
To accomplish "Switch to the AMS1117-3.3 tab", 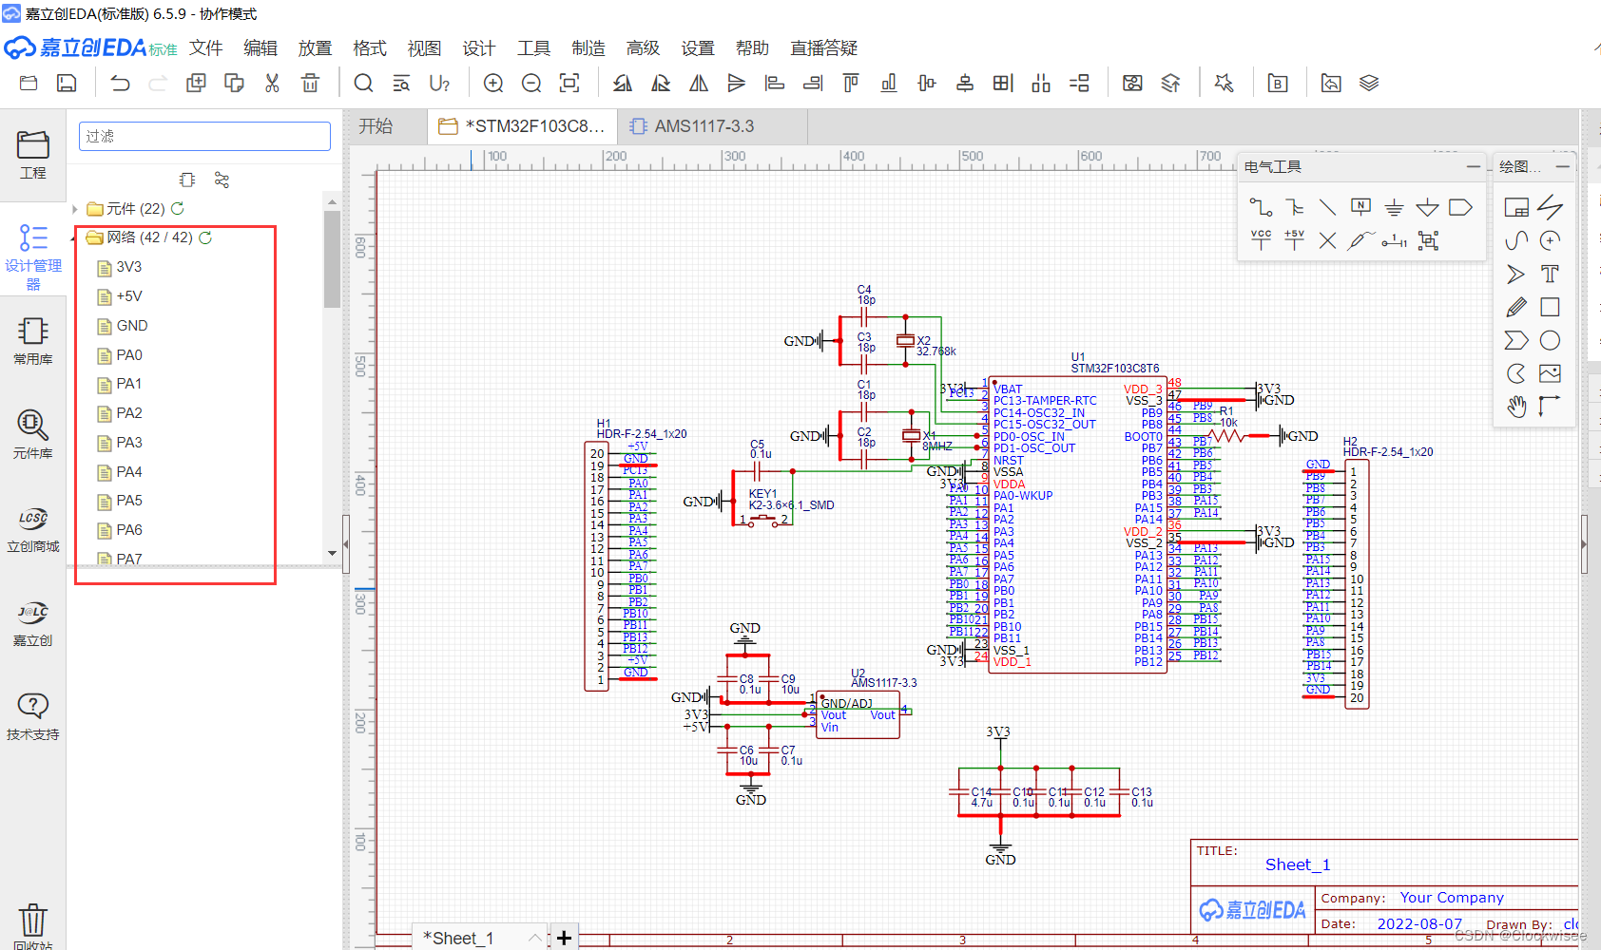I will click(712, 126).
